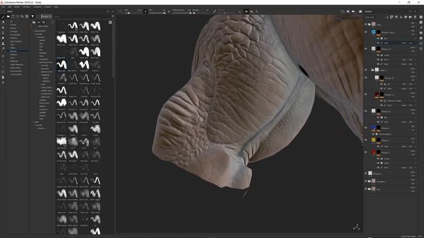424x238 pixels.
Task: Select the Clone tool
Action: 3,44
